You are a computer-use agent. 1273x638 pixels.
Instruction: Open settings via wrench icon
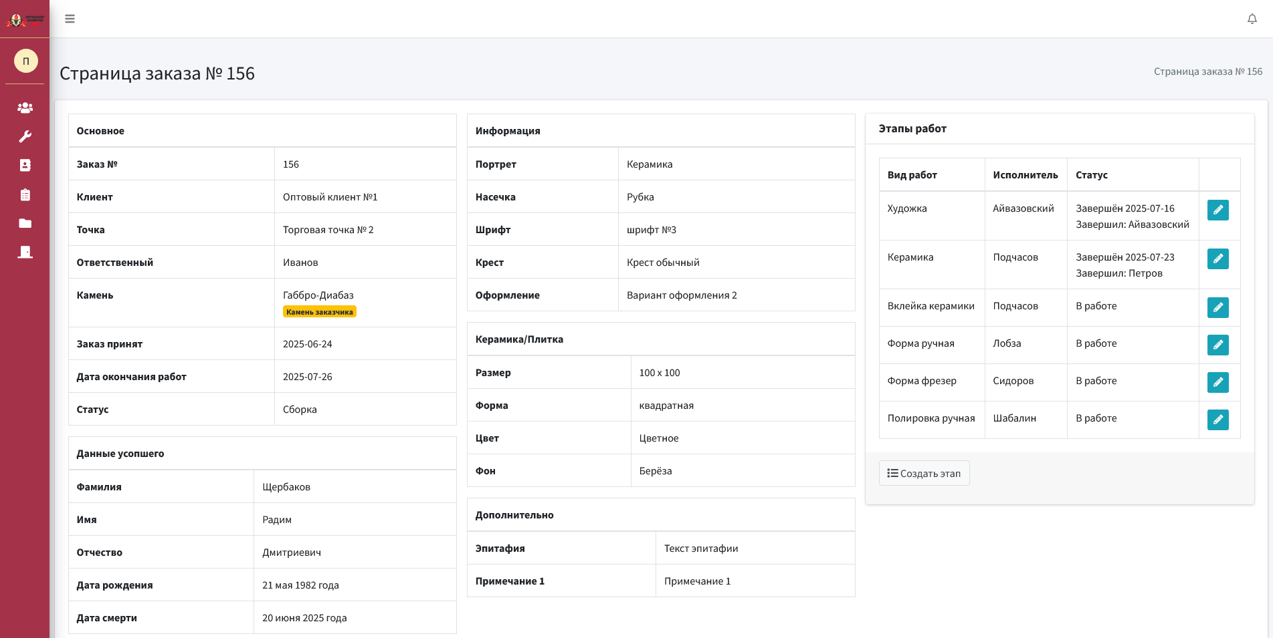(25, 136)
